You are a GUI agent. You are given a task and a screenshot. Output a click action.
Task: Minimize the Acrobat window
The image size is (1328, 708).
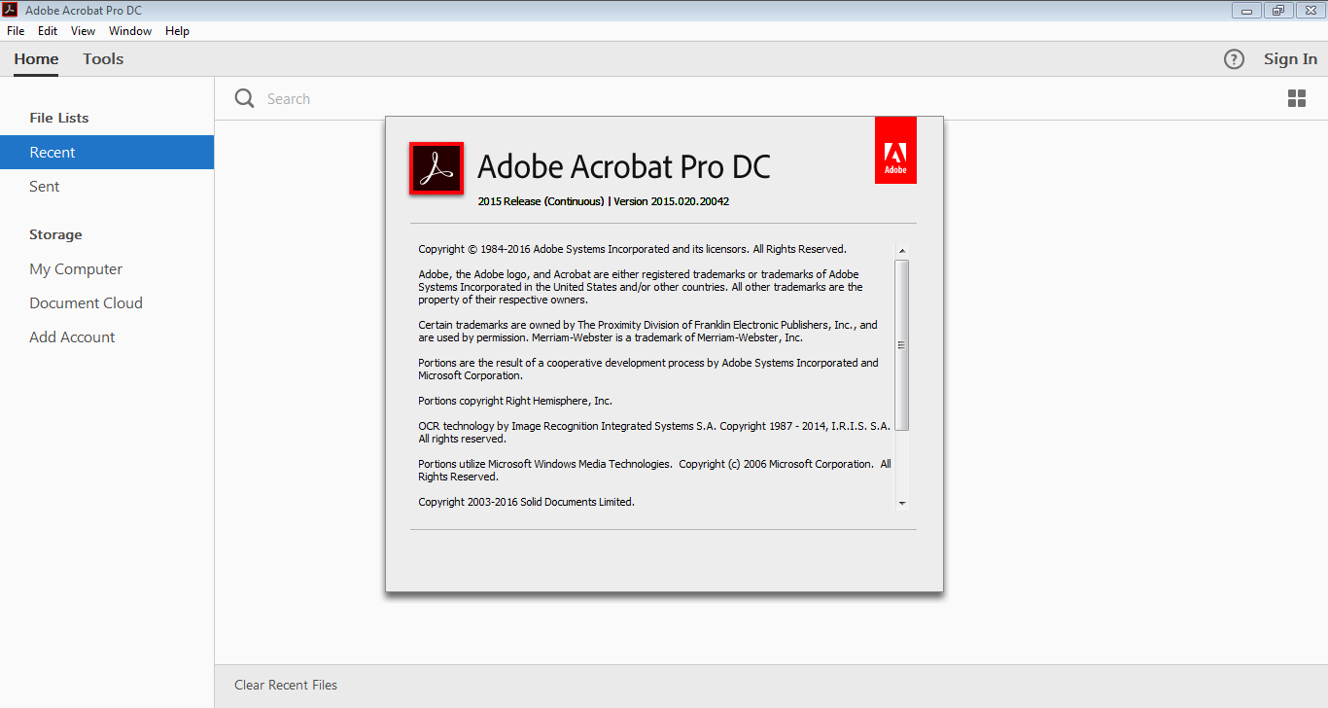click(1247, 11)
